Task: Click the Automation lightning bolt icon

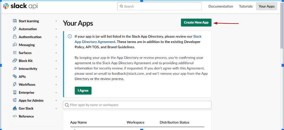Action: coord(15,29)
